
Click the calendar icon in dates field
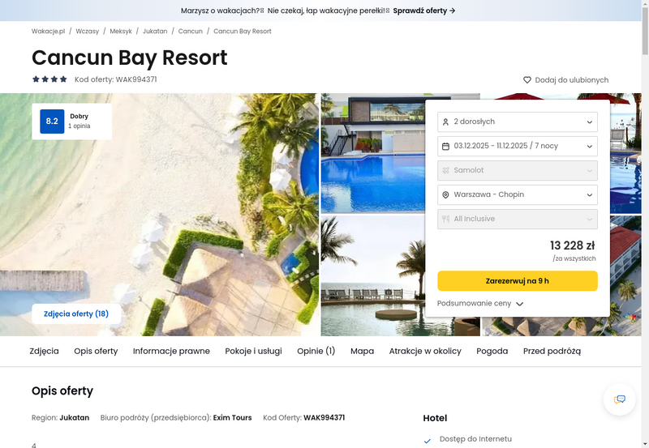445,147
